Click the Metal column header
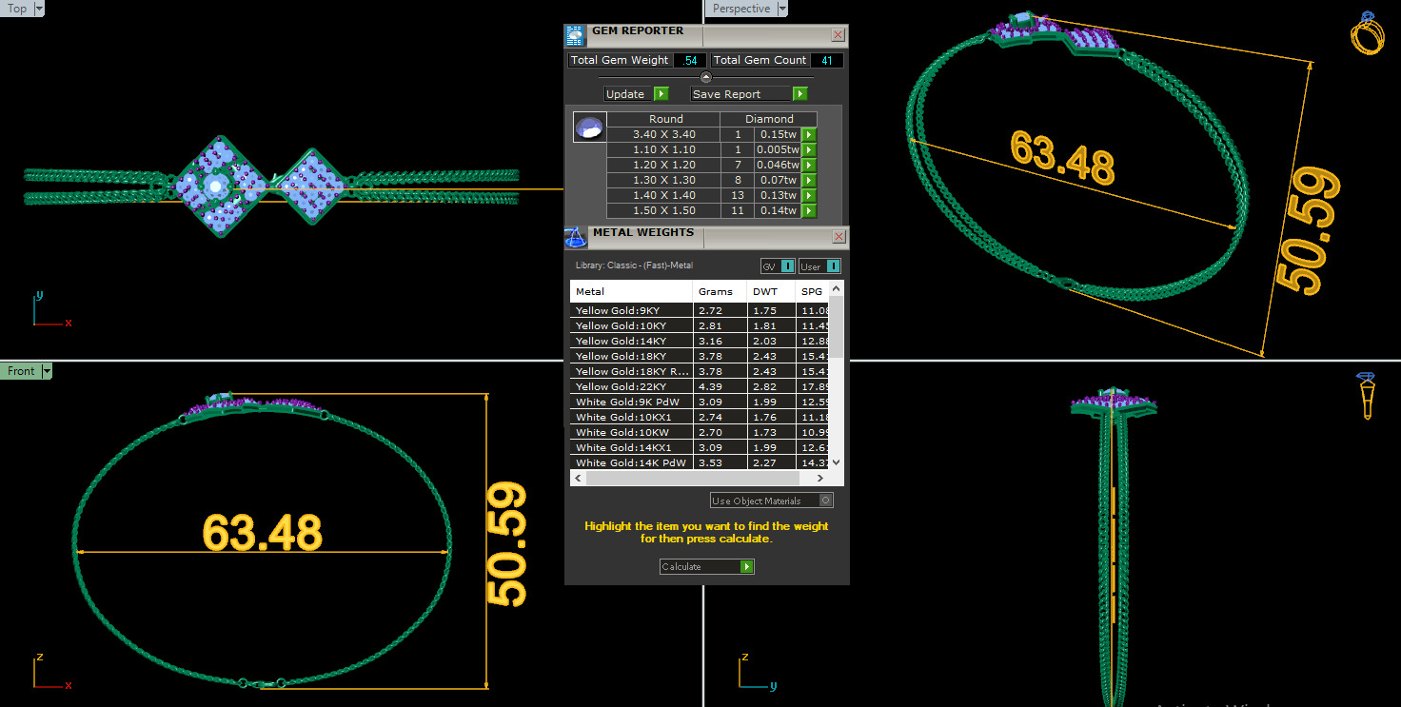The image size is (1401, 707). coord(631,291)
